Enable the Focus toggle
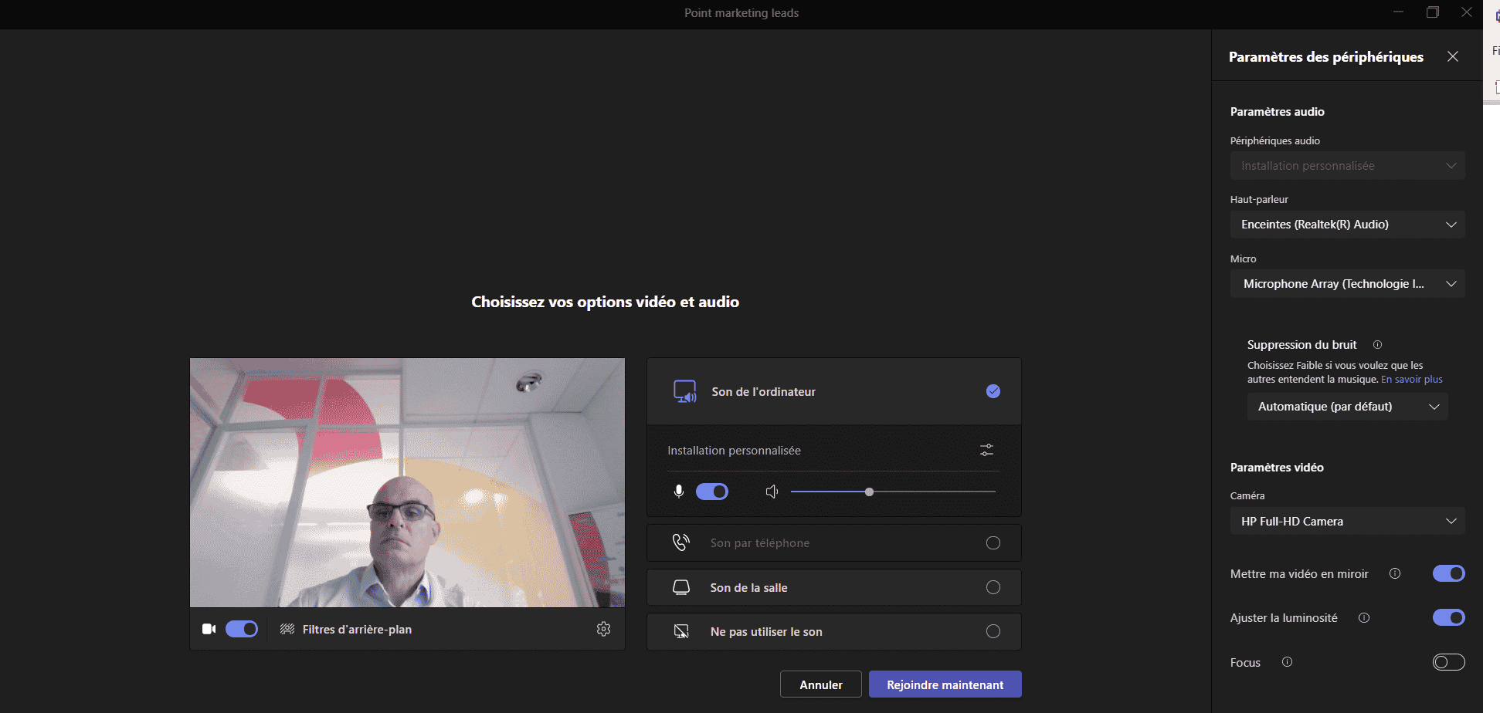 1449,662
